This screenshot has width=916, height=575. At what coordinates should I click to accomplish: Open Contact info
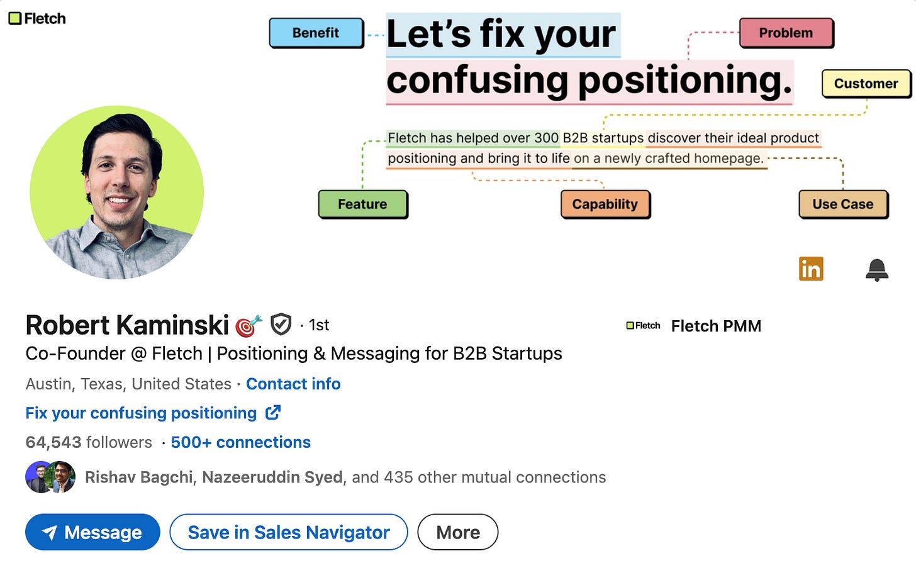click(x=293, y=384)
